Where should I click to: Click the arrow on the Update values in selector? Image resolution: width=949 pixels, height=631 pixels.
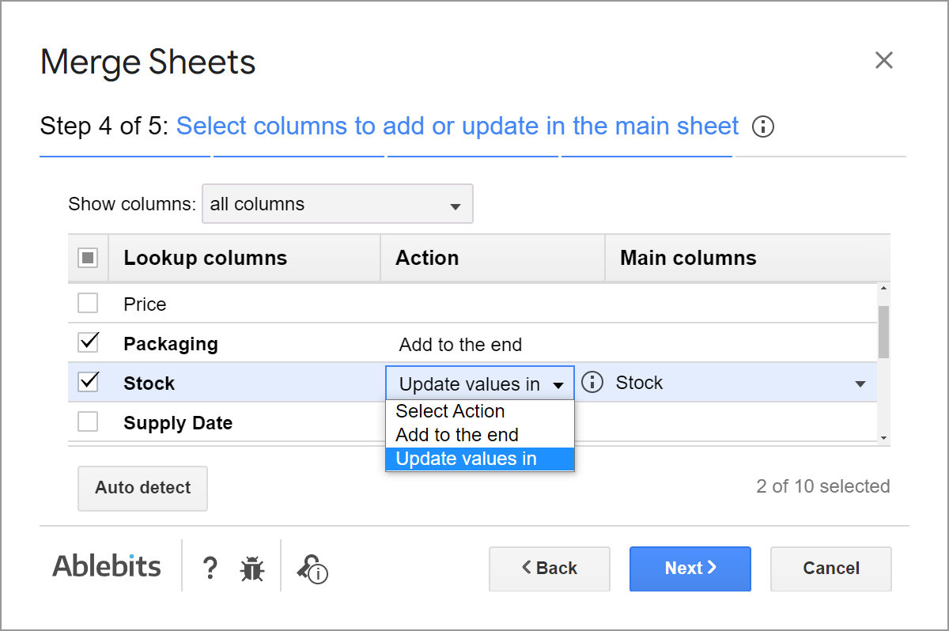point(559,383)
